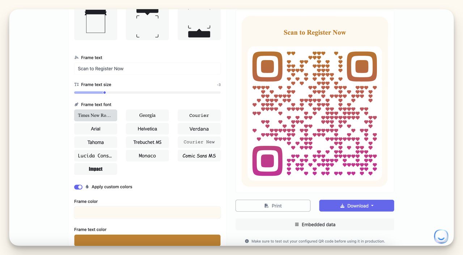Adjust the Frame text size slider handle
Viewport: 463px width, 255px height.
point(105,93)
